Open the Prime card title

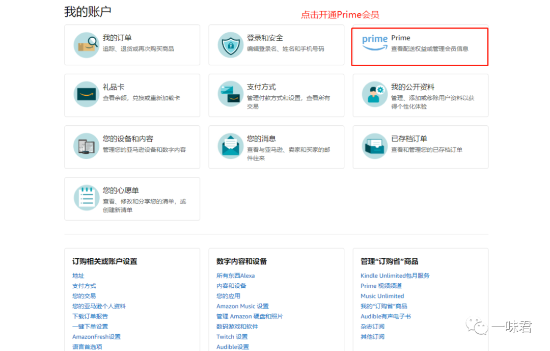click(401, 38)
